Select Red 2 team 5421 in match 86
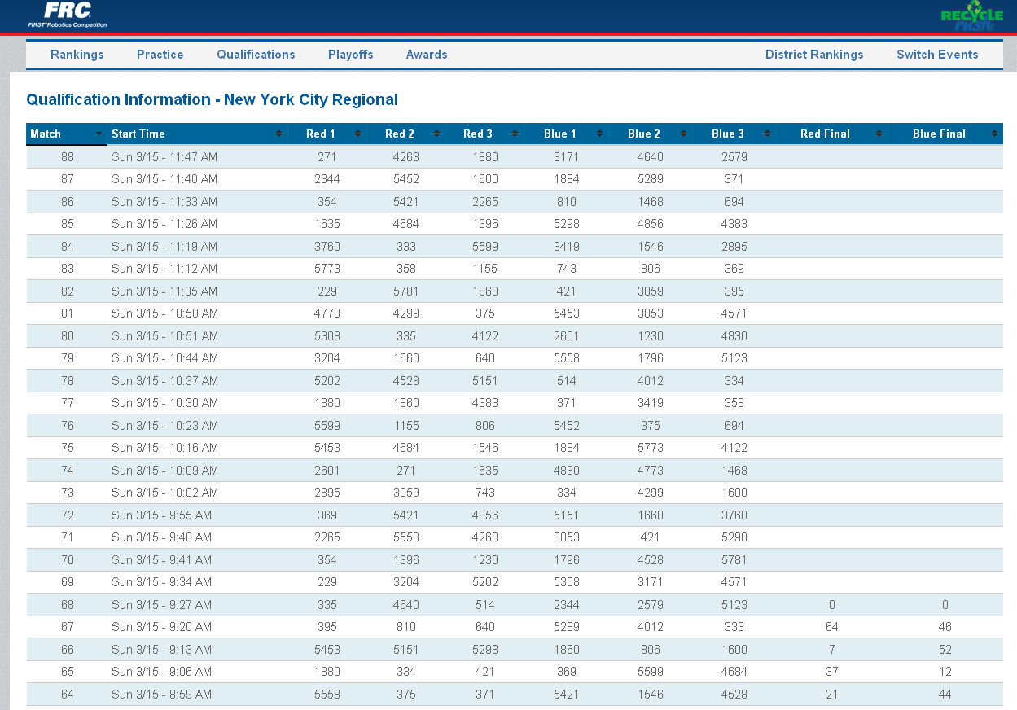Screen dimensions: 1017x710 point(406,202)
